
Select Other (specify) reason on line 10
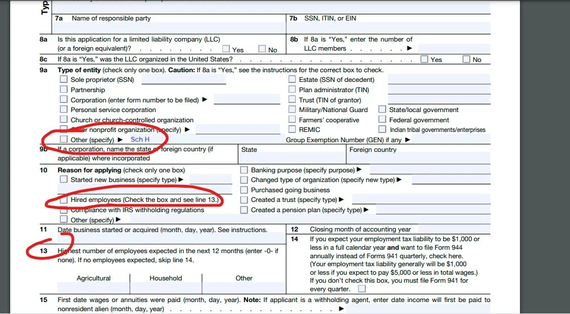(64, 219)
